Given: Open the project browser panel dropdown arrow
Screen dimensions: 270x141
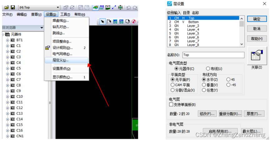Looking at the screenshot, I should coord(42,28).
